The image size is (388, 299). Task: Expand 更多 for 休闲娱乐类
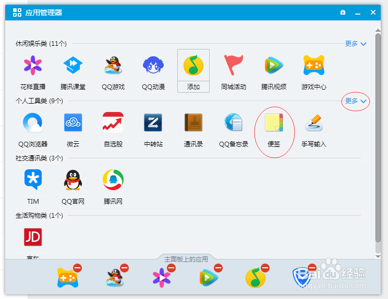pos(356,44)
